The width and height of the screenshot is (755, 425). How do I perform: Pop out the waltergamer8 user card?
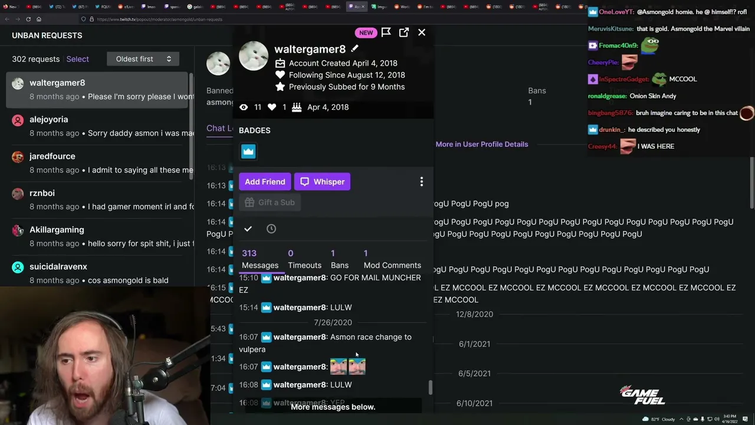pyautogui.click(x=404, y=32)
